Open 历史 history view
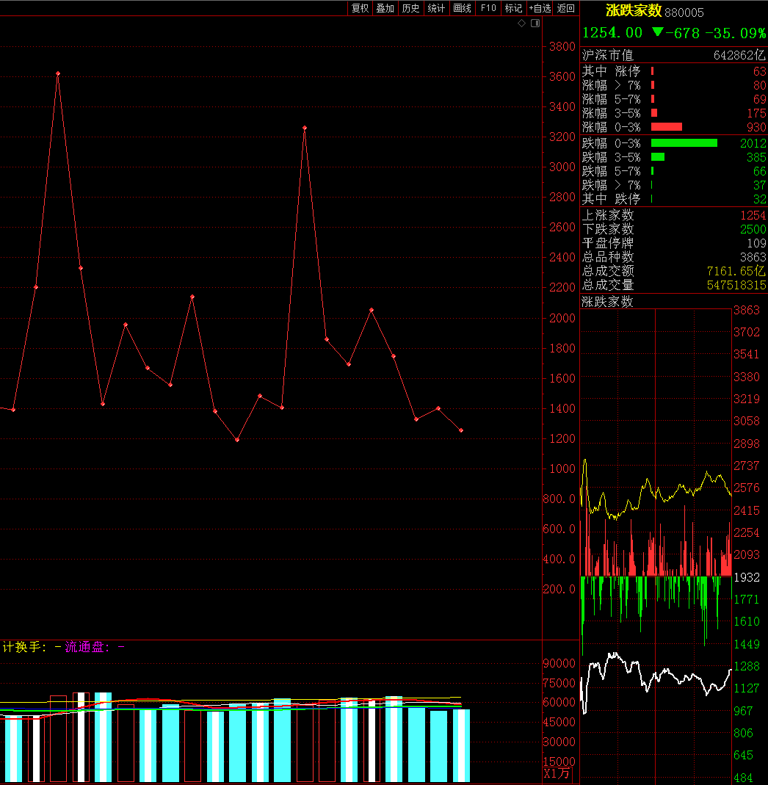Viewport: 768px width, 785px height. pyautogui.click(x=410, y=8)
